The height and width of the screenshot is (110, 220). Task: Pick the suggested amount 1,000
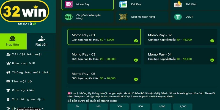(x=162, y=107)
